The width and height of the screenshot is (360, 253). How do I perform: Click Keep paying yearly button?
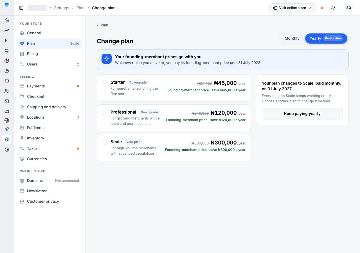click(302, 114)
